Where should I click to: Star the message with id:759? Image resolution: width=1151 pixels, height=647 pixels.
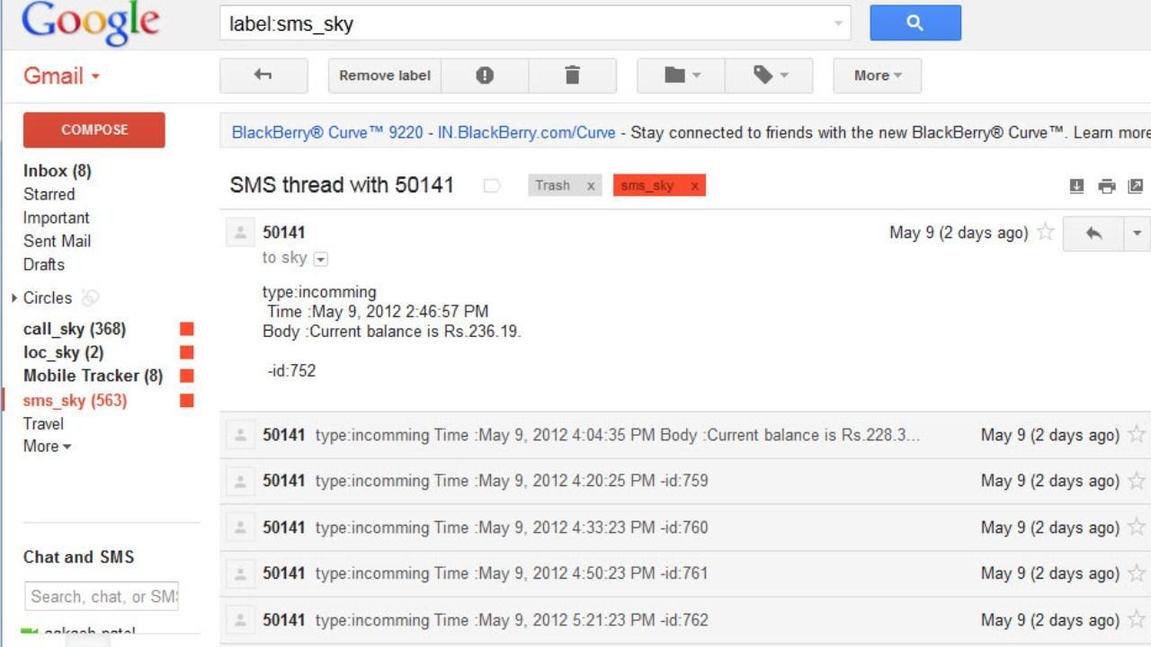[1136, 481]
